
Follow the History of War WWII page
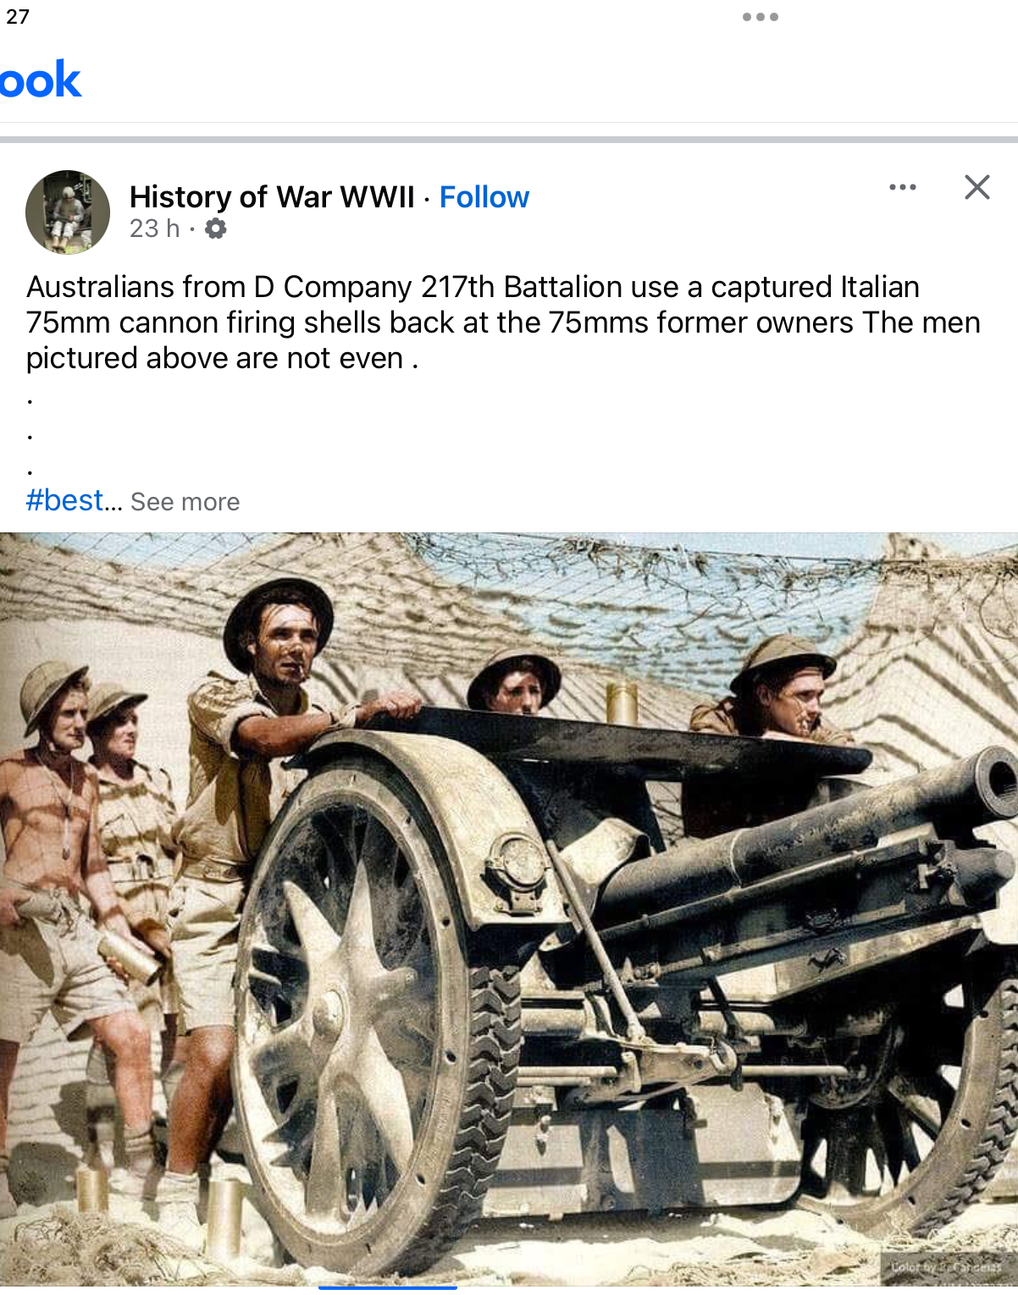pyautogui.click(x=484, y=197)
